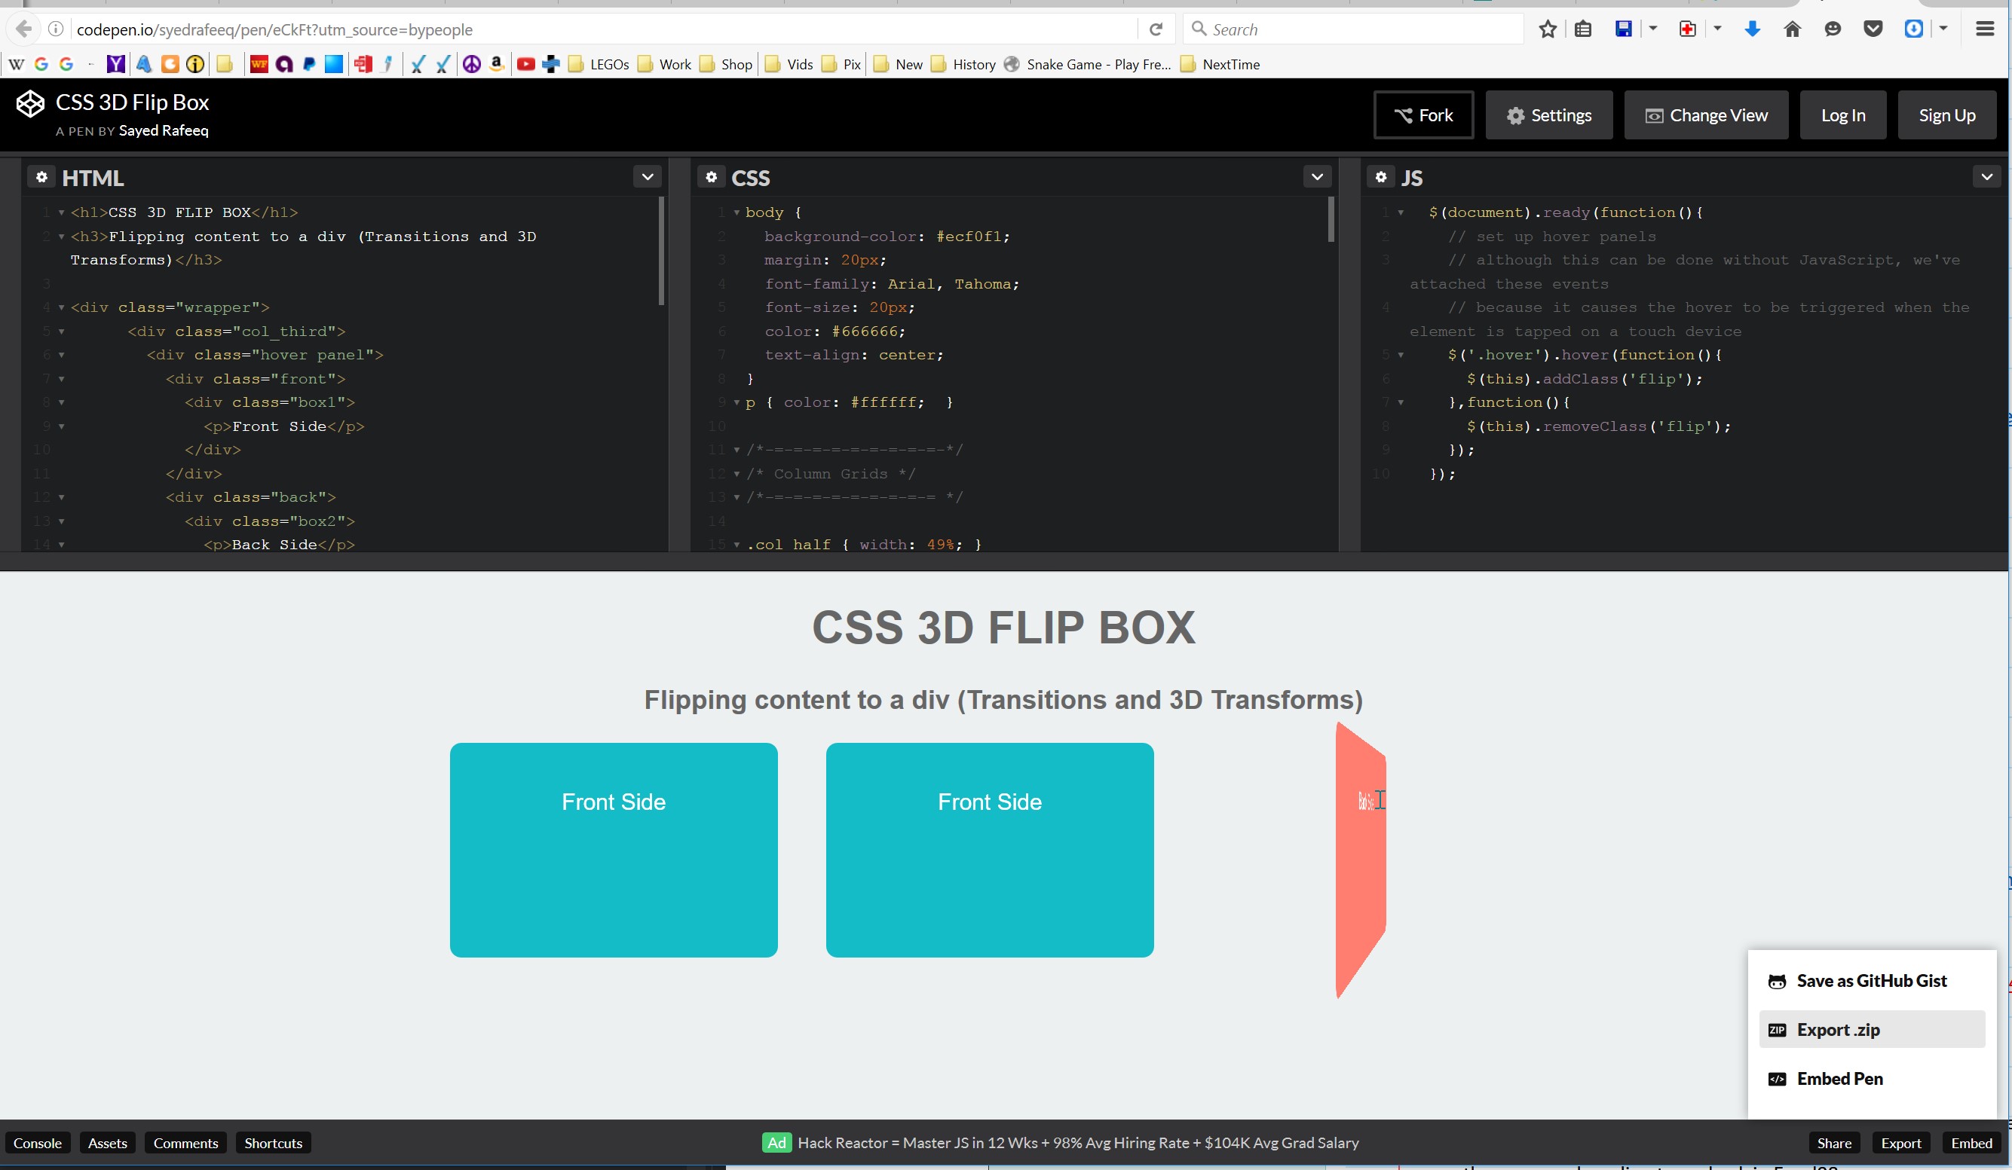
Task: Bookmark the page with the star icon
Action: tap(1548, 29)
